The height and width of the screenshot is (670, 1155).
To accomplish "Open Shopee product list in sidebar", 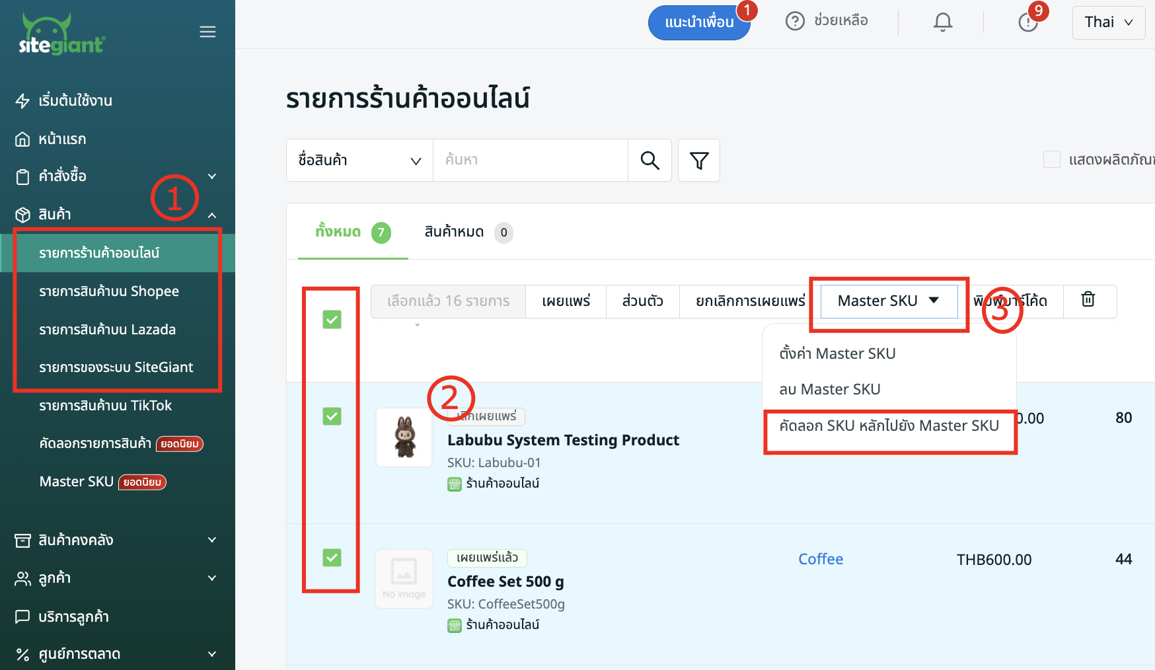I will (109, 291).
